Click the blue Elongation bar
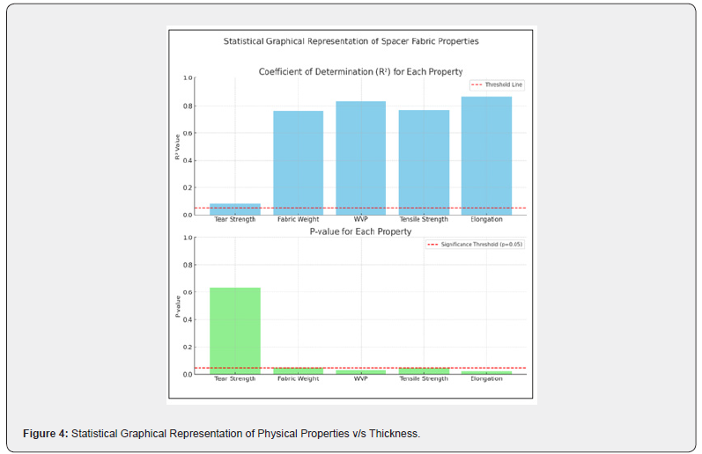The height and width of the screenshot is (454, 702). [x=486, y=155]
